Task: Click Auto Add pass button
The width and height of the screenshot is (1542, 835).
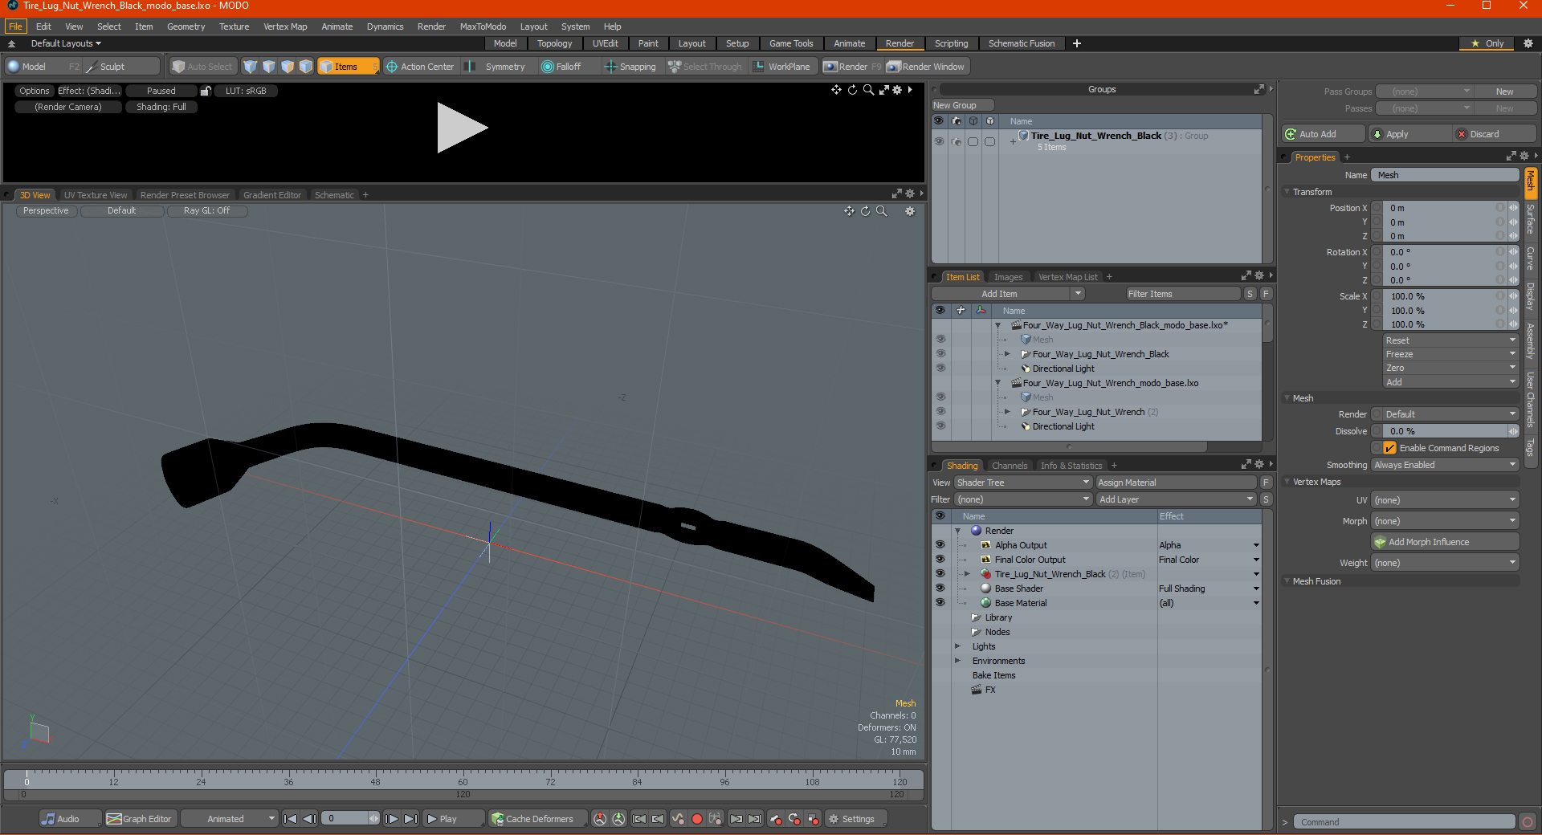Action: (x=1324, y=134)
